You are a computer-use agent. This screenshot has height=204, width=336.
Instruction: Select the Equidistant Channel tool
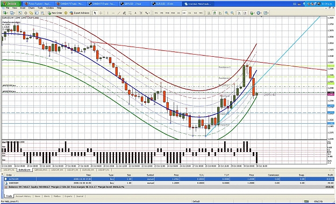coord(124,13)
